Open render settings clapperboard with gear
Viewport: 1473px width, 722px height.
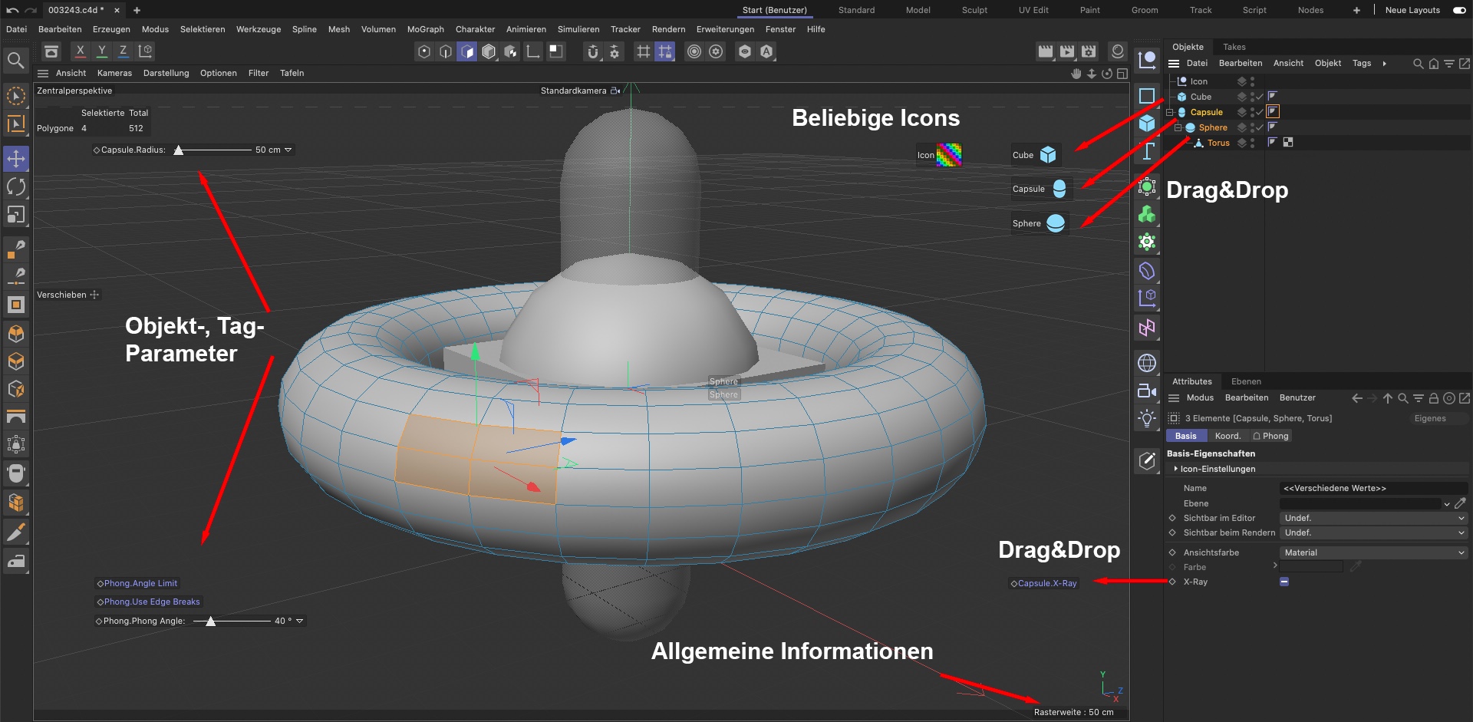pos(1089,51)
